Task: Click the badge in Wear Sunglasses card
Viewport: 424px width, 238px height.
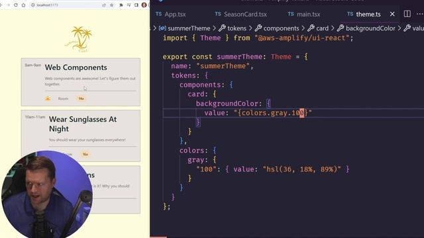Action: click(x=85, y=154)
